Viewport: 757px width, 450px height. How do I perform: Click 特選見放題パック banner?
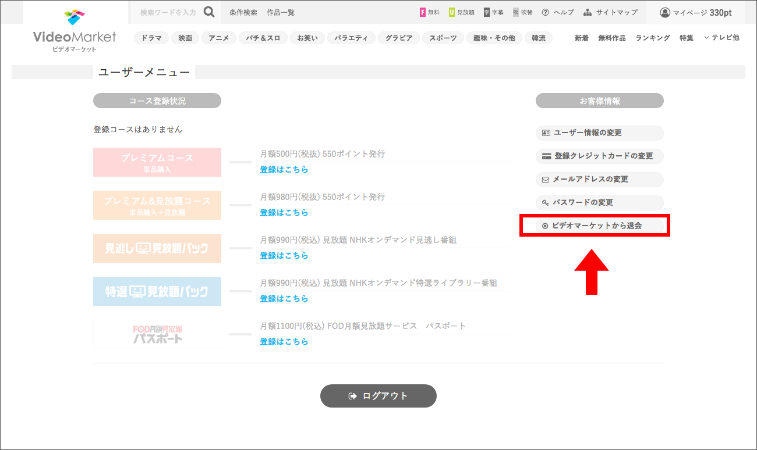coord(157,291)
